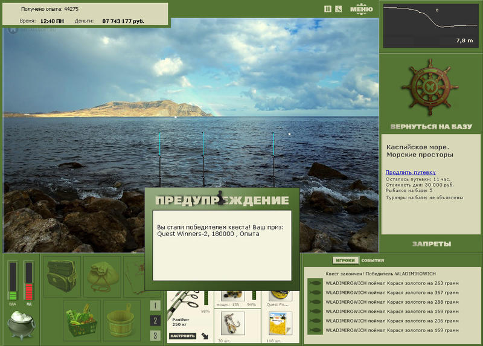Open the ЗАПРЕТЫ section
483x346 pixels.
pyautogui.click(x=432, y=244)
